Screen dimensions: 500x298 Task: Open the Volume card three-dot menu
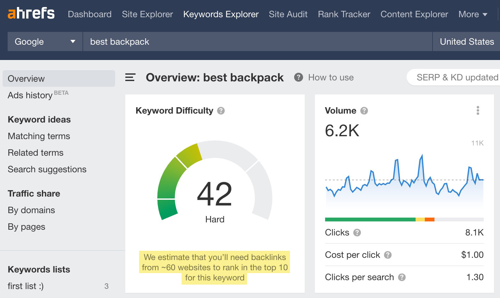click(x=478, y=110)
